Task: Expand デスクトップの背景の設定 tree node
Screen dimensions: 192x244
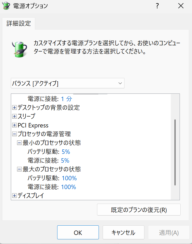Action: click(14, 107)
